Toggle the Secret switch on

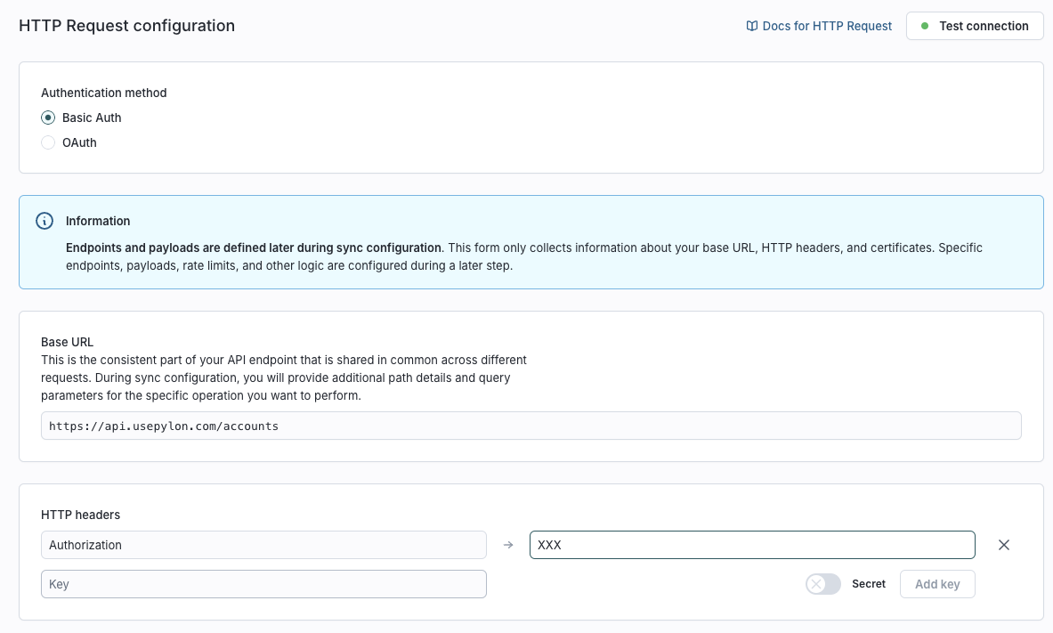tap(822, 584)
